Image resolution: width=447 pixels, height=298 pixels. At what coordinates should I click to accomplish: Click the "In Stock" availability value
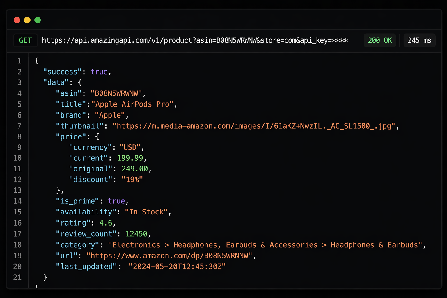146,212
